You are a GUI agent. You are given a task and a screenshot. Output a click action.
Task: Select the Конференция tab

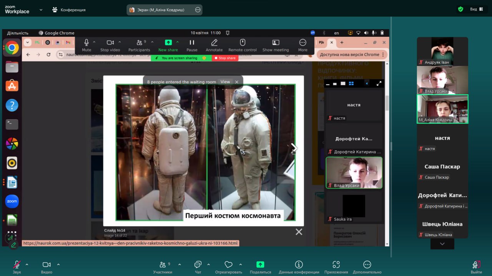coord(69,10)
